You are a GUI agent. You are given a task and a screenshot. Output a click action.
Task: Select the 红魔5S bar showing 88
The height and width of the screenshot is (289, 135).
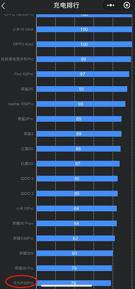[78, 149]
